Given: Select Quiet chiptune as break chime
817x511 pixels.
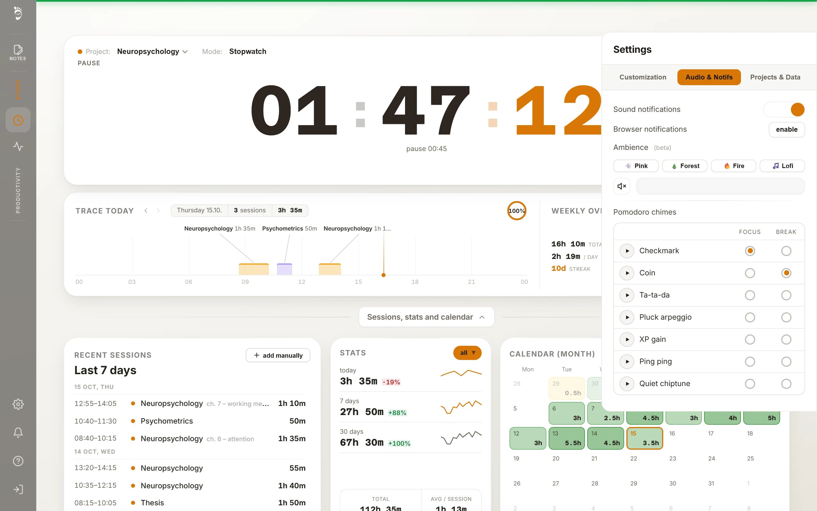Looking at the screenshot, I should [786, 384].
